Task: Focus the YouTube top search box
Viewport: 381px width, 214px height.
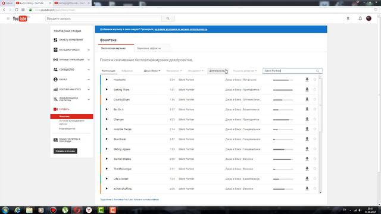Action: click(104, 18)
